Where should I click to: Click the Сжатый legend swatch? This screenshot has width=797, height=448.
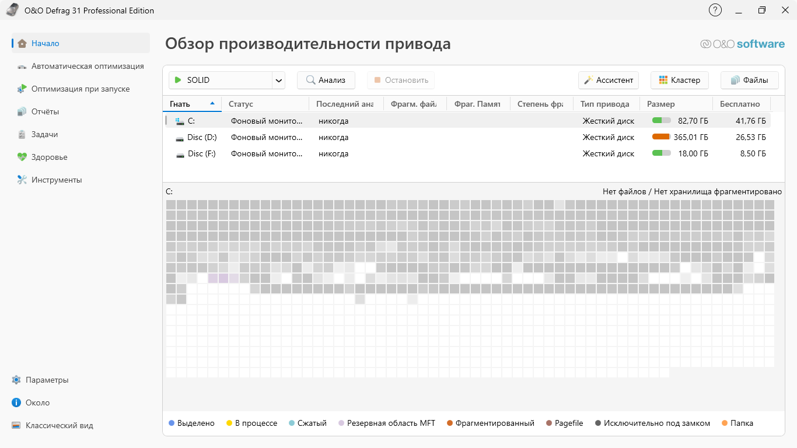click(x=292, y=423)
